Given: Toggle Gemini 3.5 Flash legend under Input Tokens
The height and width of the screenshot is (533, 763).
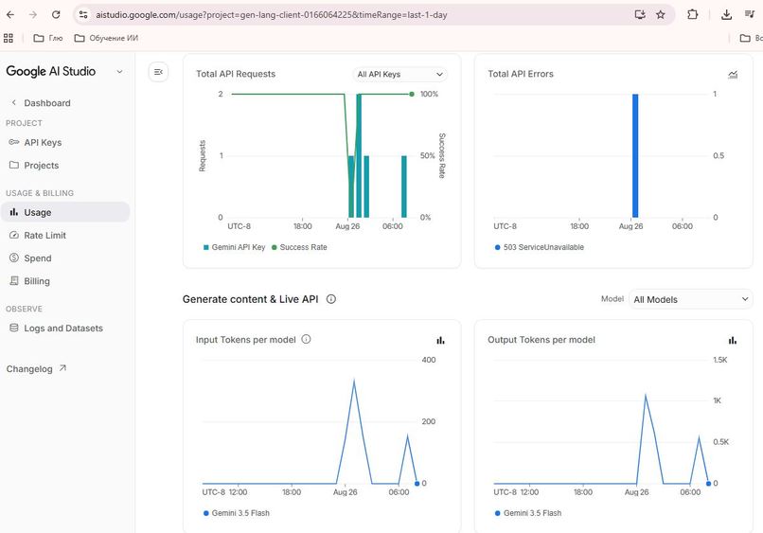Looking at the screenshot, I should (237, 513).
